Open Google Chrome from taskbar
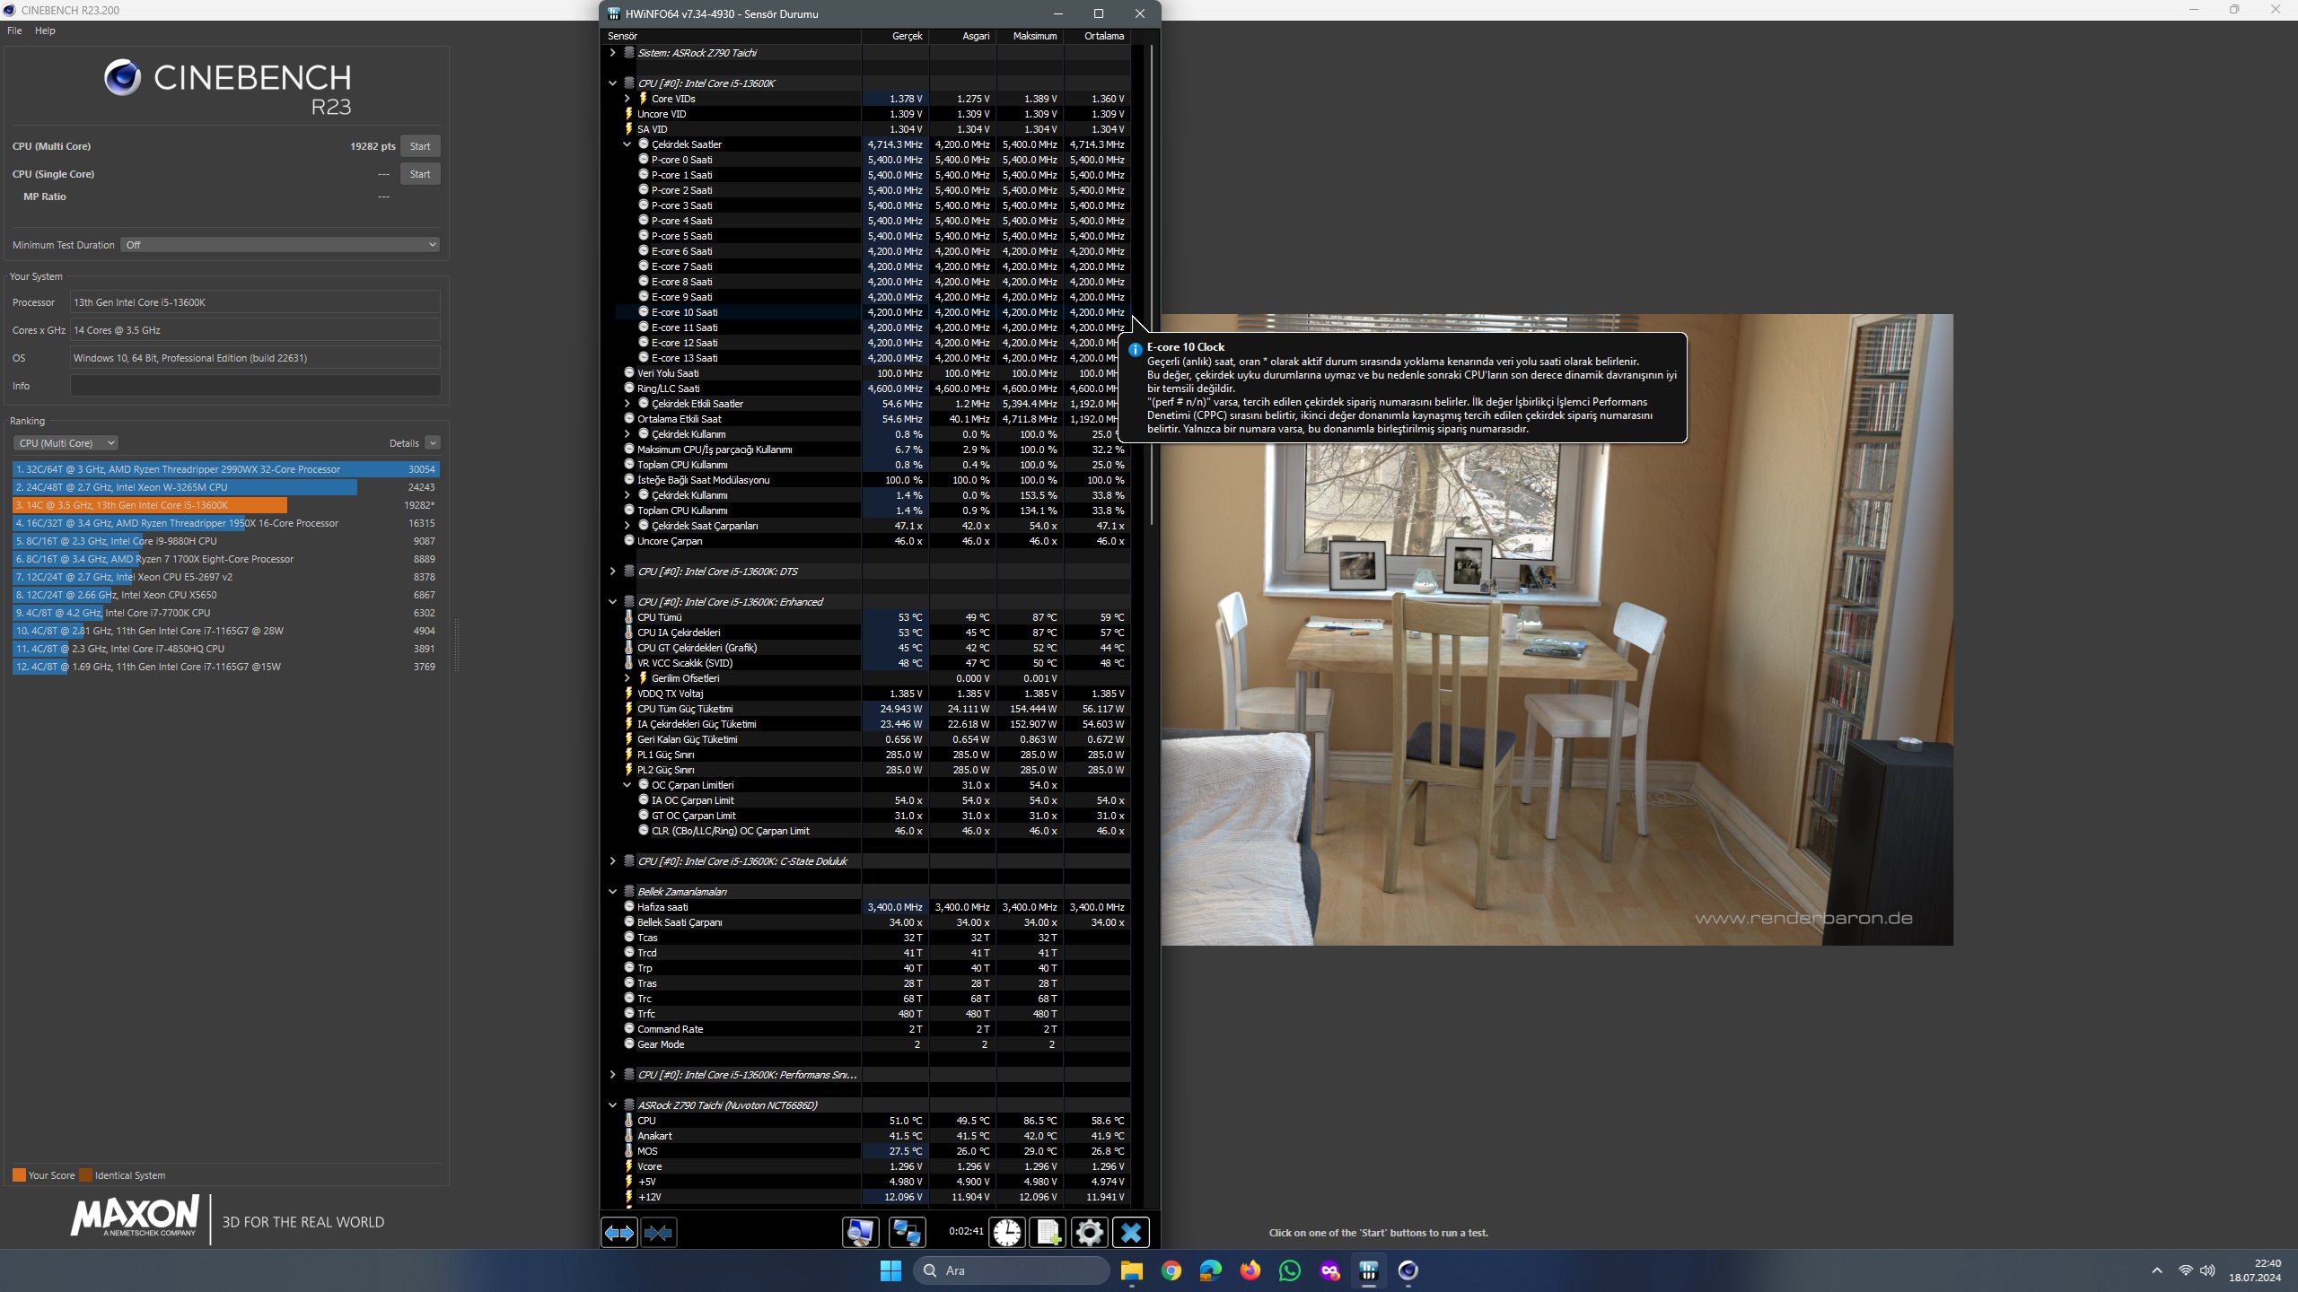 (x=1171, y=1270)
